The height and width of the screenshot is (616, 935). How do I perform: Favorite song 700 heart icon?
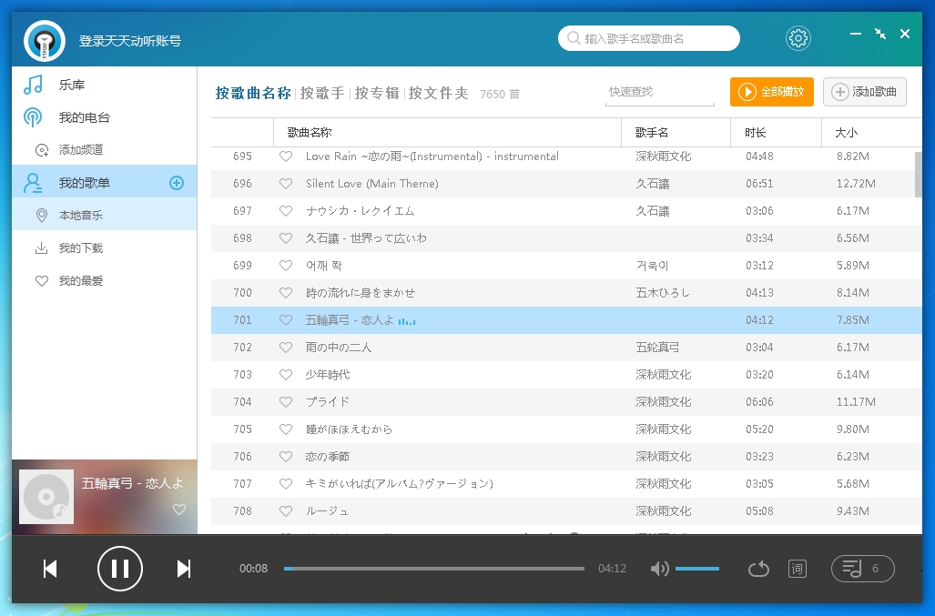(x=286, y=293)
